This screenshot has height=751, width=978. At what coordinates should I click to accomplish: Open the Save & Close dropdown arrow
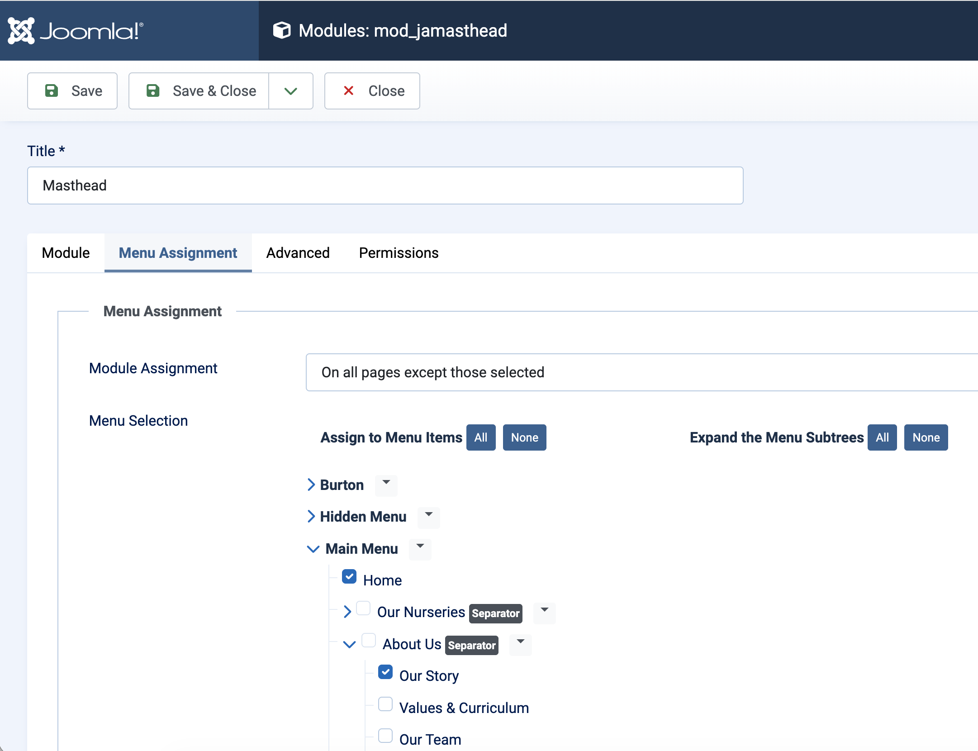coord(291,91)
